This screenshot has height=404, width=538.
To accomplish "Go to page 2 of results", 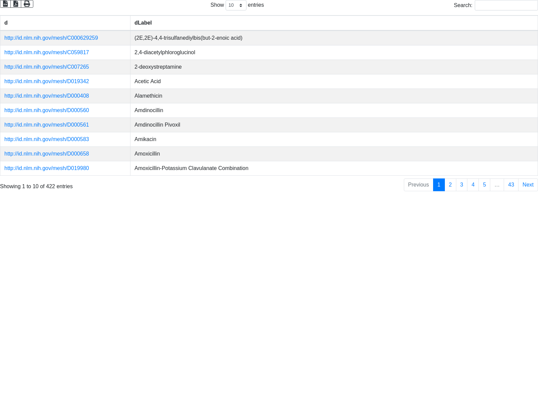I will [450, 185].
